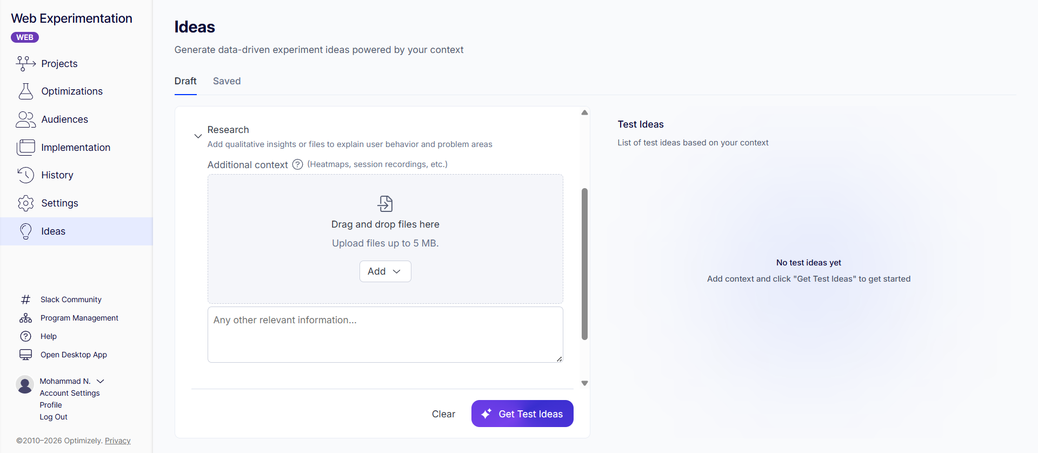Click the Settings gear icon
1038x453 pixels.
coord(25,203)
